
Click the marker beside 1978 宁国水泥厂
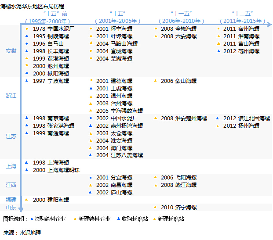(27, 29)
